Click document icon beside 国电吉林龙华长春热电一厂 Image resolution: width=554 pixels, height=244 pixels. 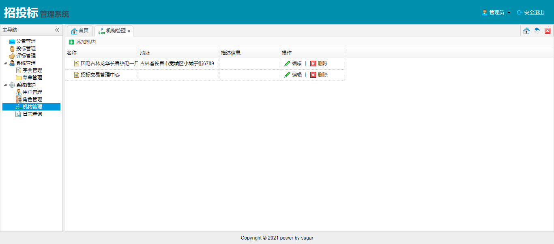coord(77,64)
